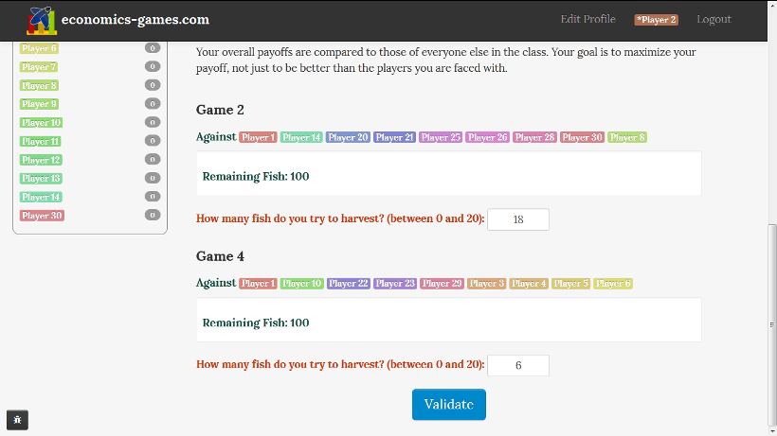Image resolution: width=777 pixels, height=436 pixels.
Task: Click the Player 21 badge in Game 2
Action: tap(394, 137)
